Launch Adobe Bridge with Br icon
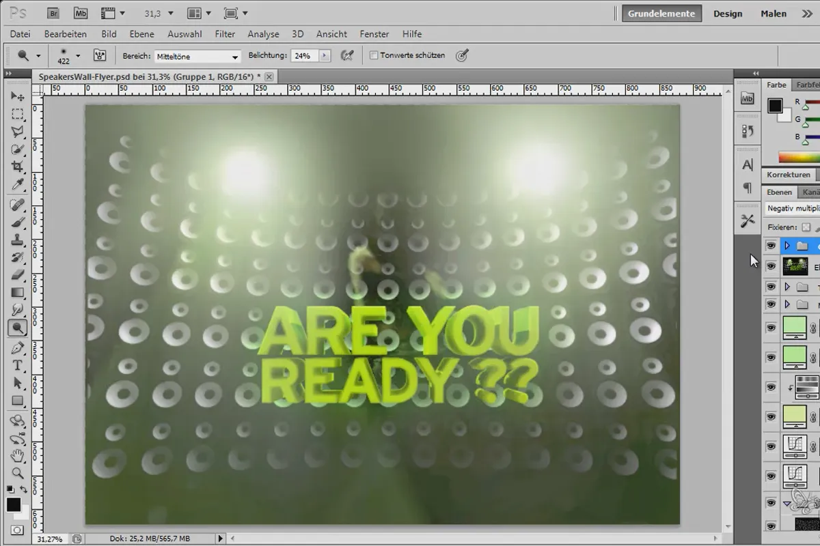This screenshot has height=546, width=820. (55, 13)
